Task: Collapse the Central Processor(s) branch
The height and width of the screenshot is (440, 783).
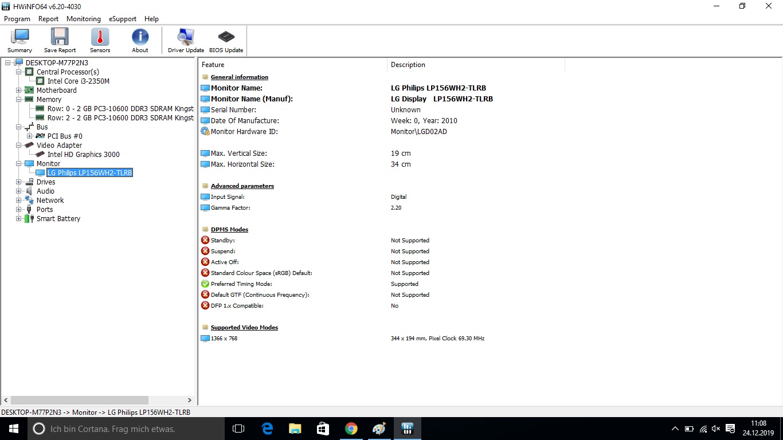Action: point(18,72)
